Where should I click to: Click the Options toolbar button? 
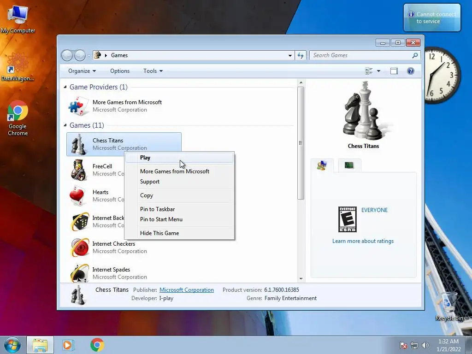pos(120,71)
